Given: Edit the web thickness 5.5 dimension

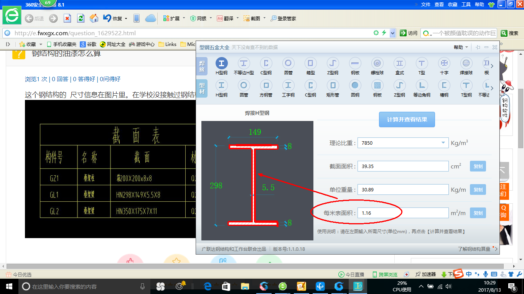Looking at the screenshot, I should point(268,188).
